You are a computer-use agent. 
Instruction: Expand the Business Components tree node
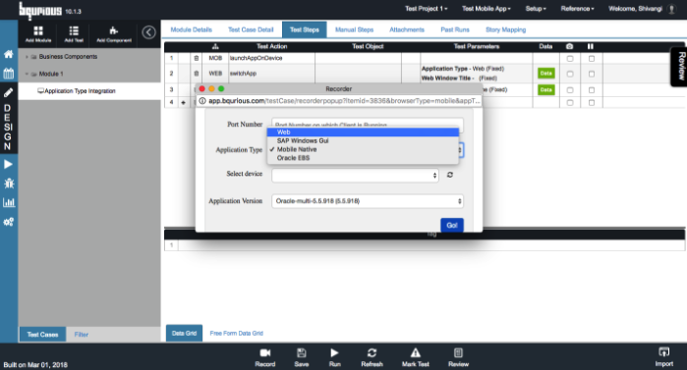pyautogui.click(x=28, y=57)
